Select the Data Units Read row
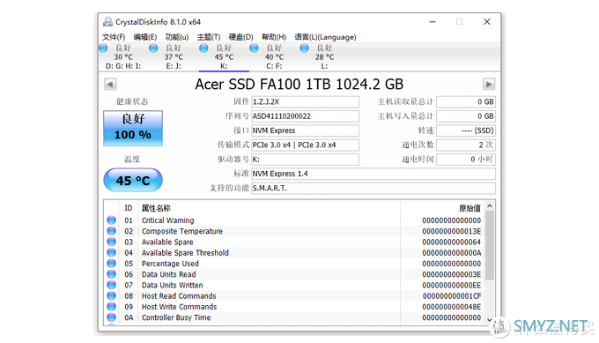Image resolution: width=599 pixels, height=343 pixels. pos(294,274)
